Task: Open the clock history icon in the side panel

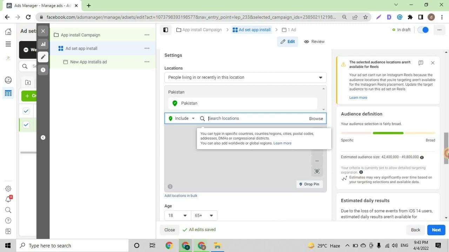Action: click(43, 70)
